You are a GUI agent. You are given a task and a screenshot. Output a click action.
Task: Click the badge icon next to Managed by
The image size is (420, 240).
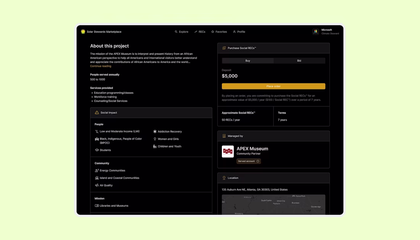pyautogui.click(x=224, y=136)
